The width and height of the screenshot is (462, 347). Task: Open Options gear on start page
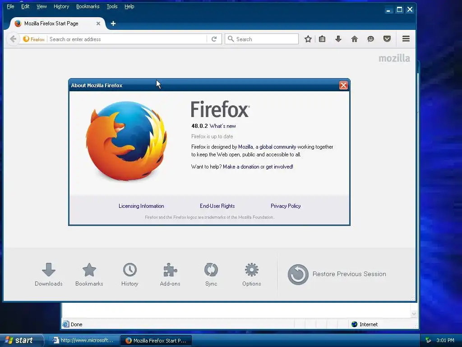(252, 274)
